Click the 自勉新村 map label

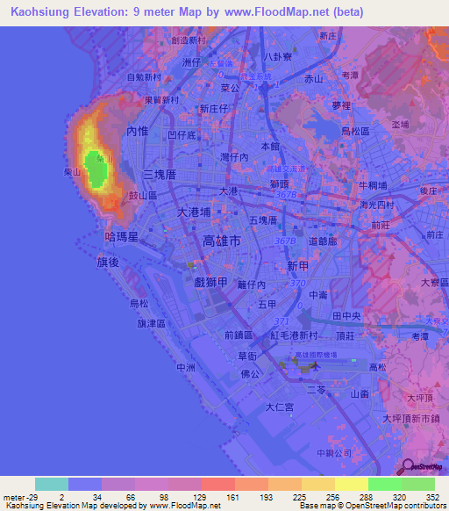coord(144,77)
